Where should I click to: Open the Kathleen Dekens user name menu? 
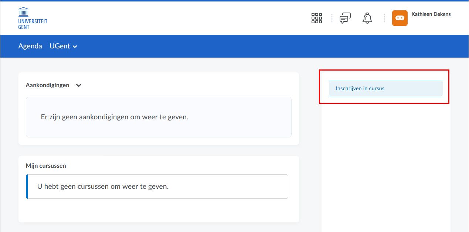pos(431,14)
